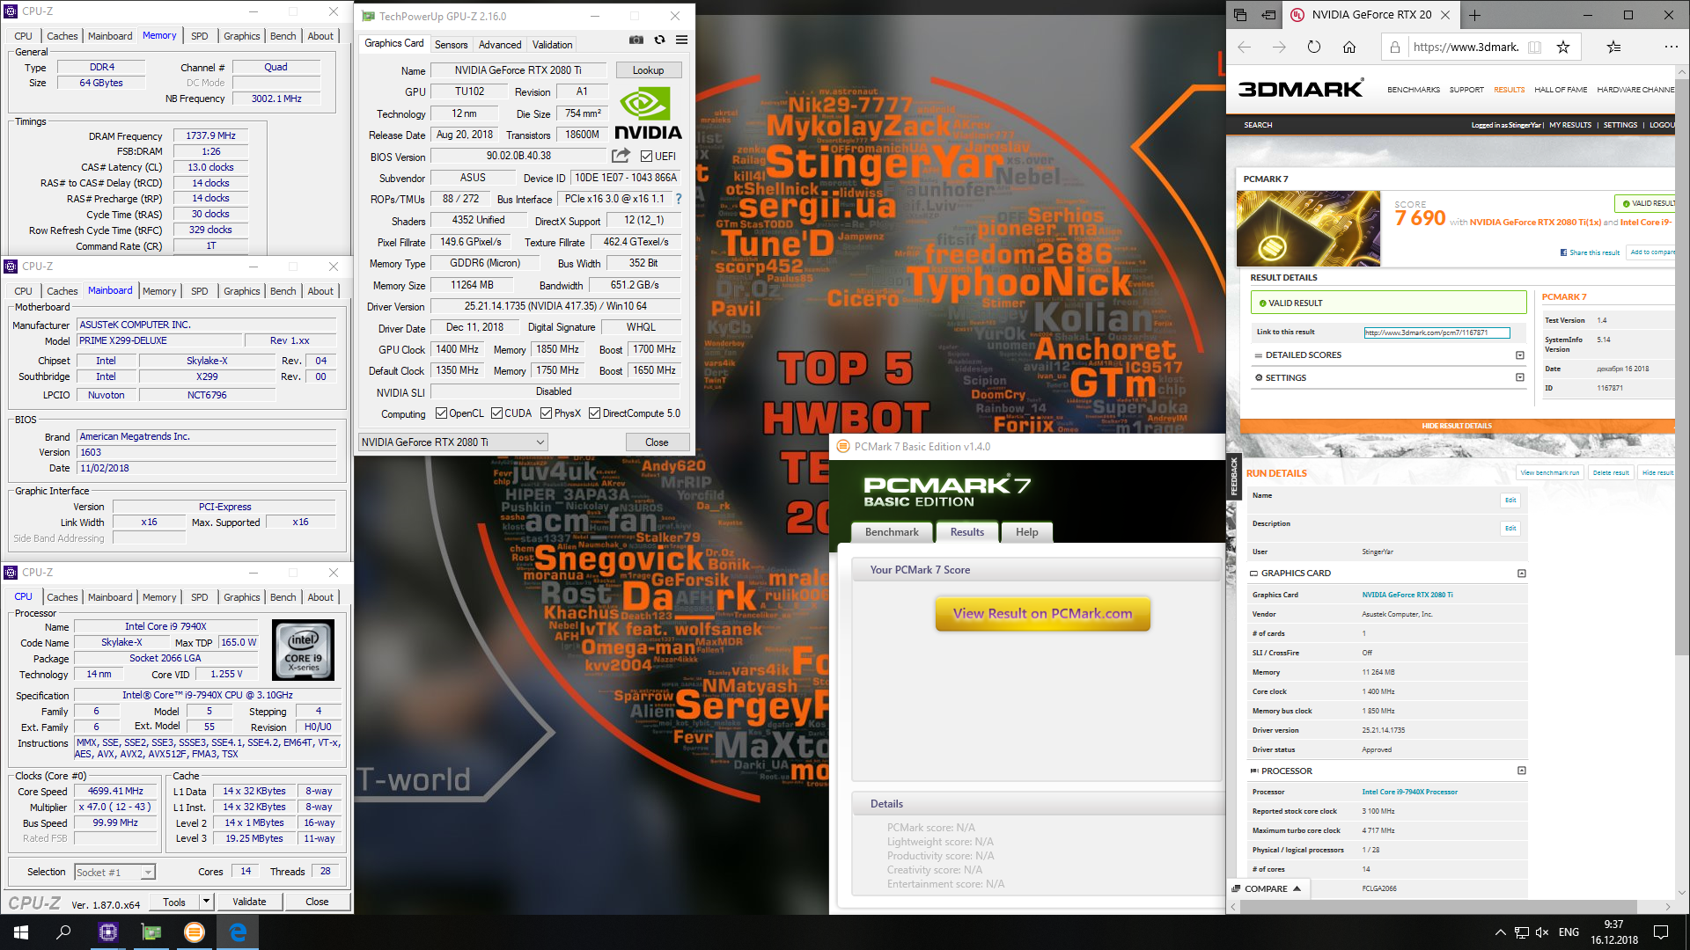Add the page to favorites with the star
Viewport: 1690px width, 950px height.
(x=1563, y=47)
